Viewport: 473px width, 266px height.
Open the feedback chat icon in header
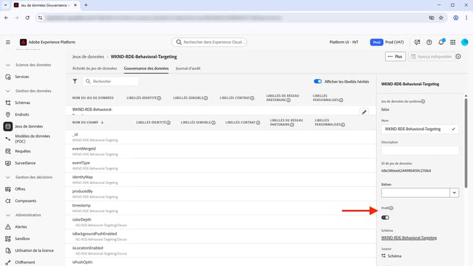pos(418,42)
